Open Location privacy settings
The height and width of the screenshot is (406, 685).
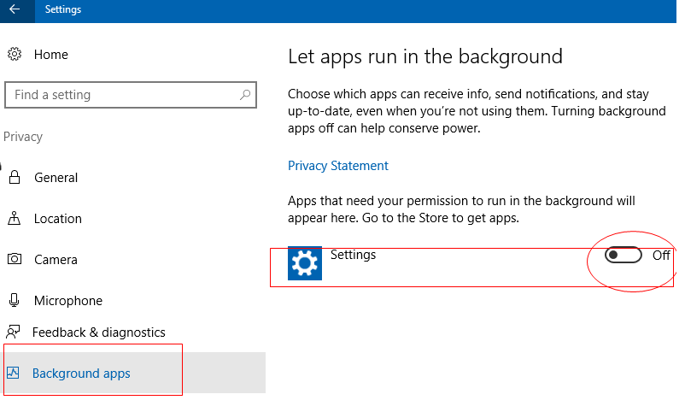pos(58,219)
